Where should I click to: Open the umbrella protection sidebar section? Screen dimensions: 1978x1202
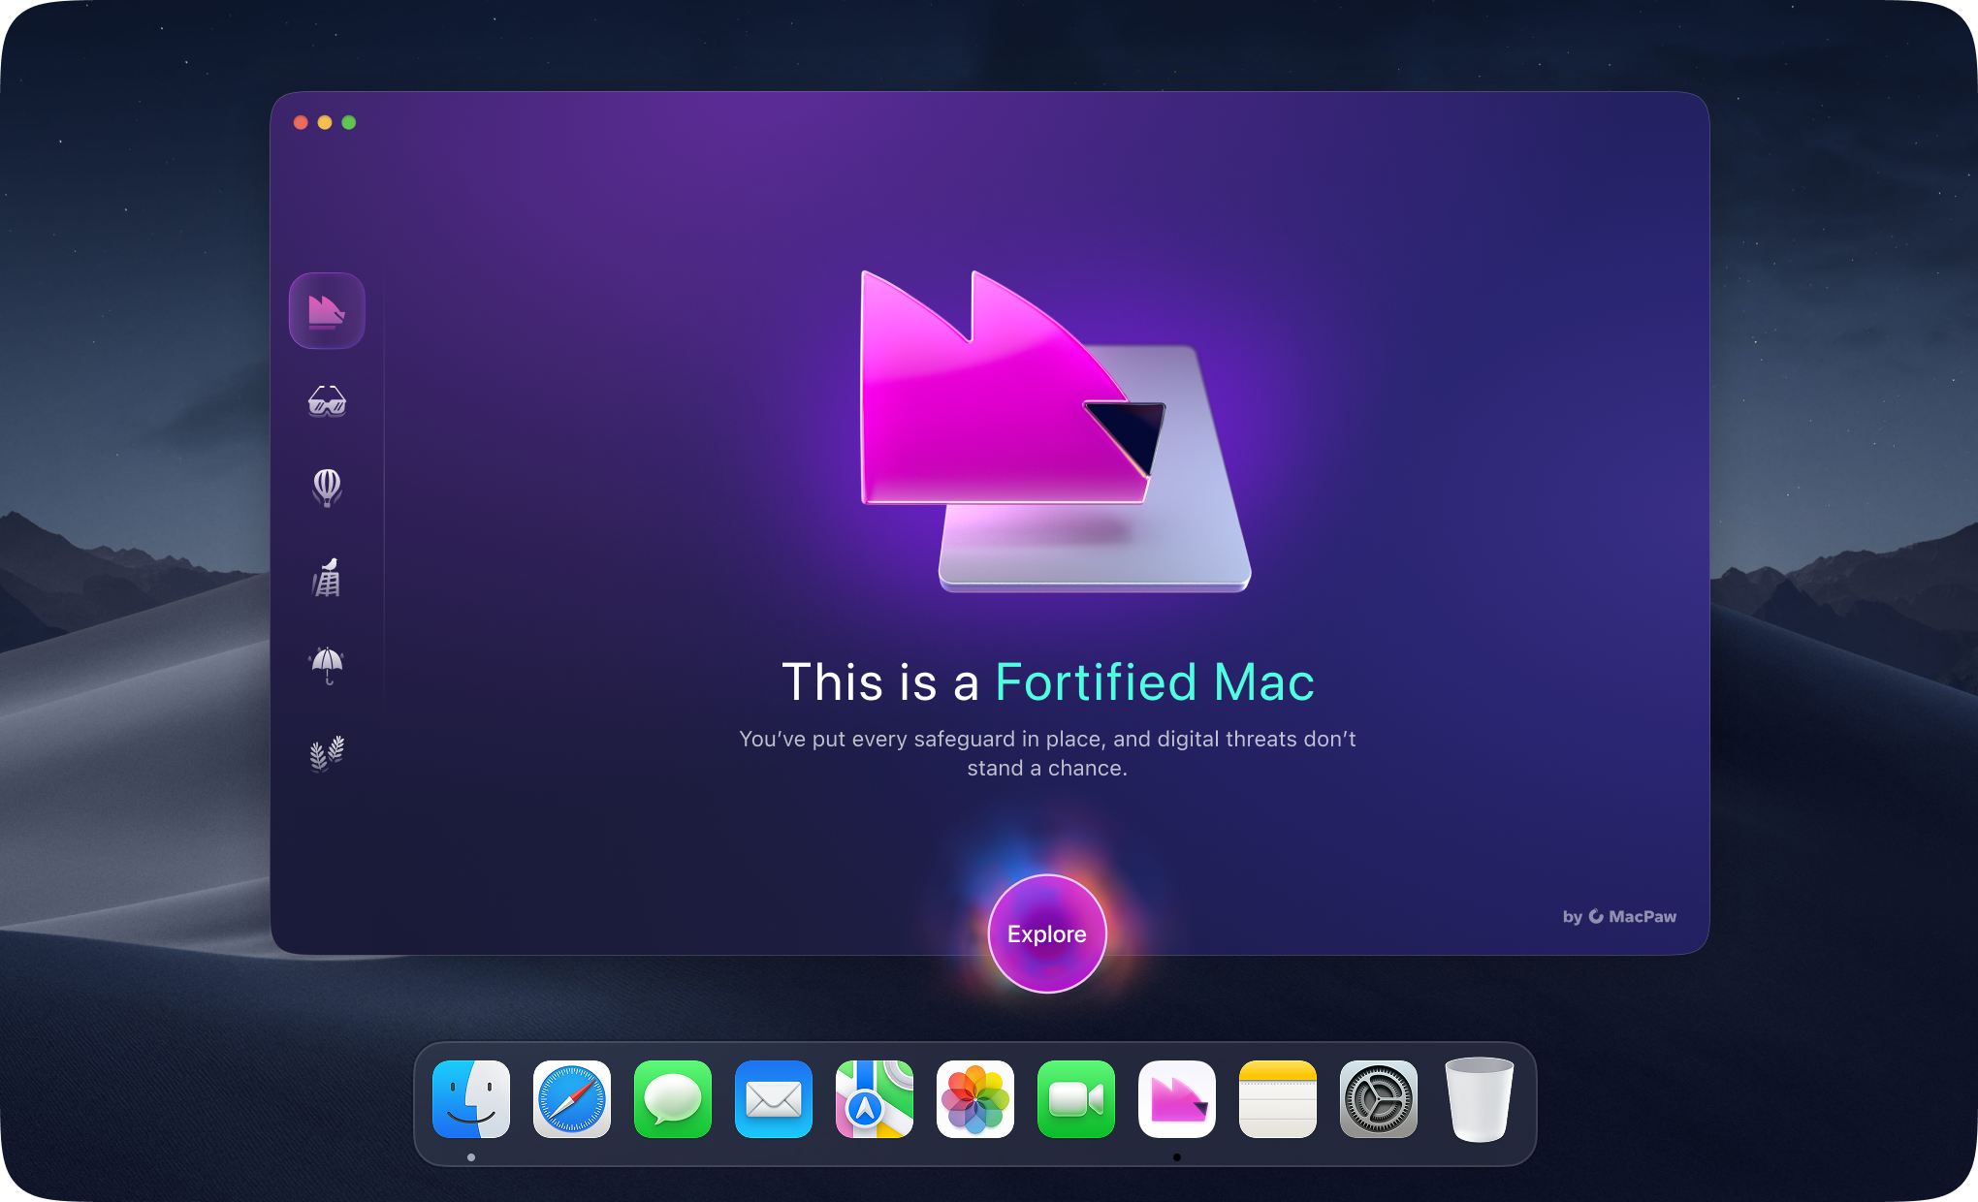327,665
